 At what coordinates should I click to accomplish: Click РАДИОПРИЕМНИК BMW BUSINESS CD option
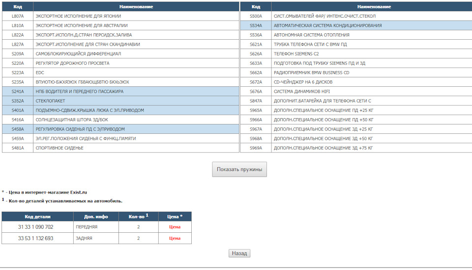(356, 73)
